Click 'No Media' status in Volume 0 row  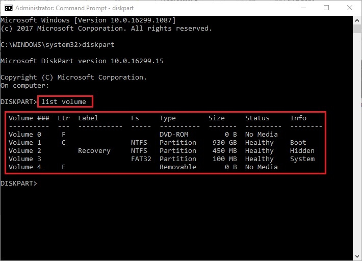262,135
